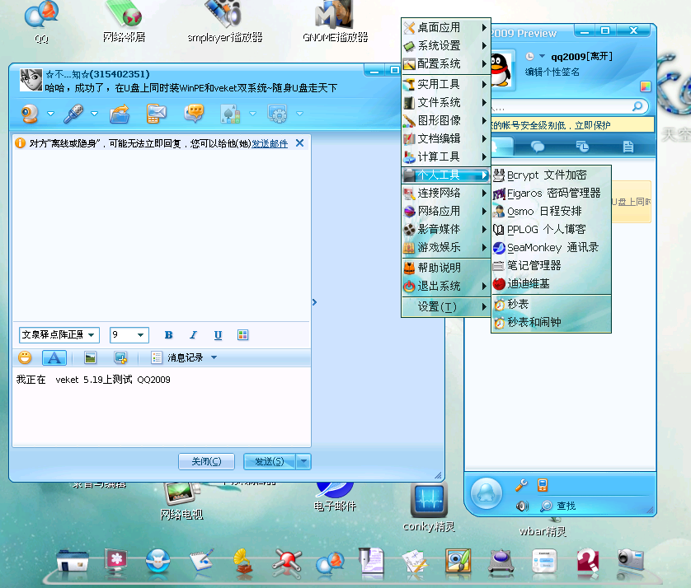The height and width of the screenshot is (588, 691).
Task: Open the 网络电视 desktop icon
Action: 181,501
